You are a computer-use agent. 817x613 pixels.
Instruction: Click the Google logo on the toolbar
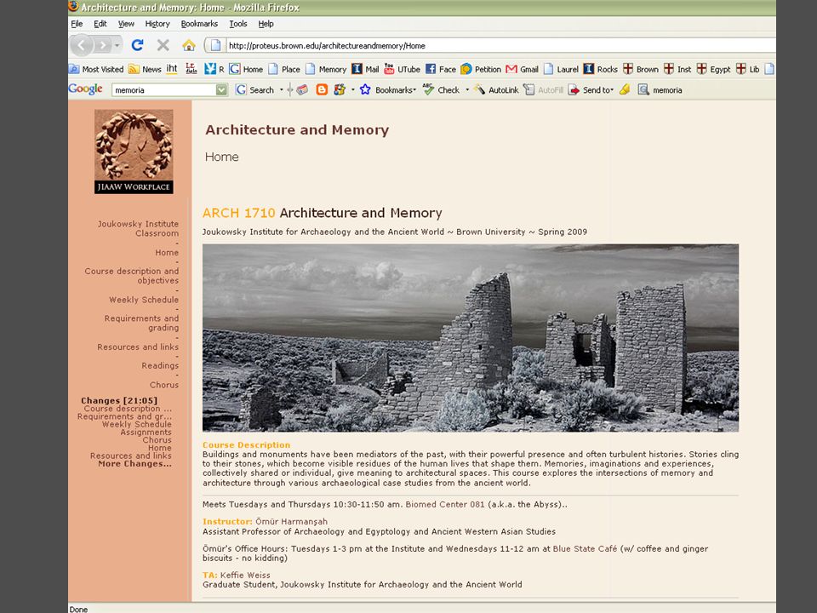[85, 89]
